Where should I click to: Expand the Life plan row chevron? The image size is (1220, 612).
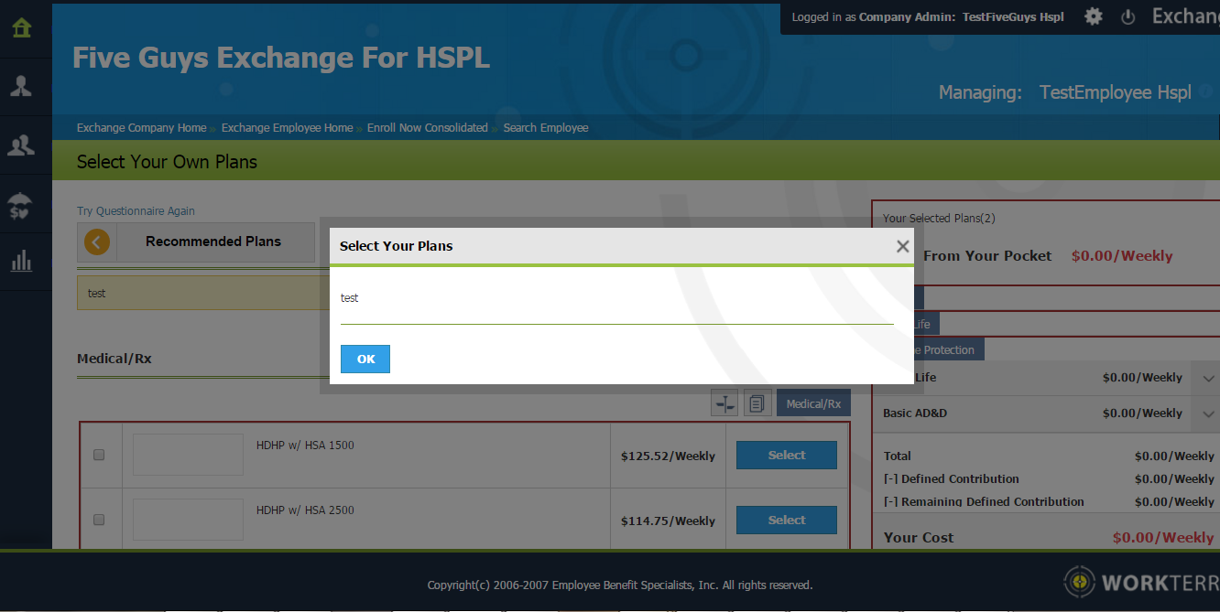[x=1209, y=379]
